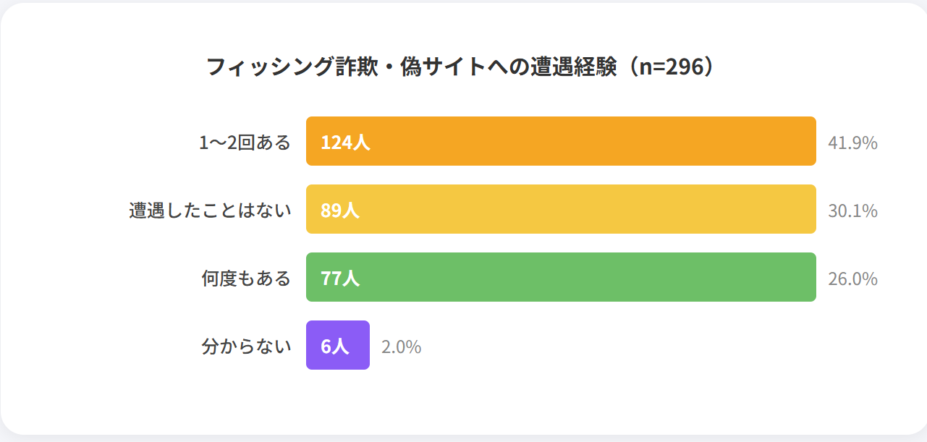The image size is (927, 442).
Task: Click the right end of the green bar
Action: (x=810, y=277)
